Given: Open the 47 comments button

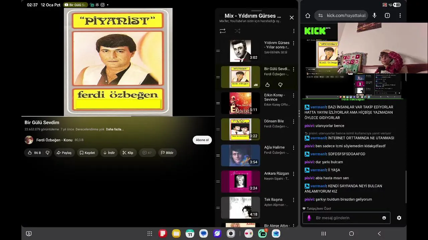Looking at the screenshot, I should pyautogui.click(x=147, y=153).
